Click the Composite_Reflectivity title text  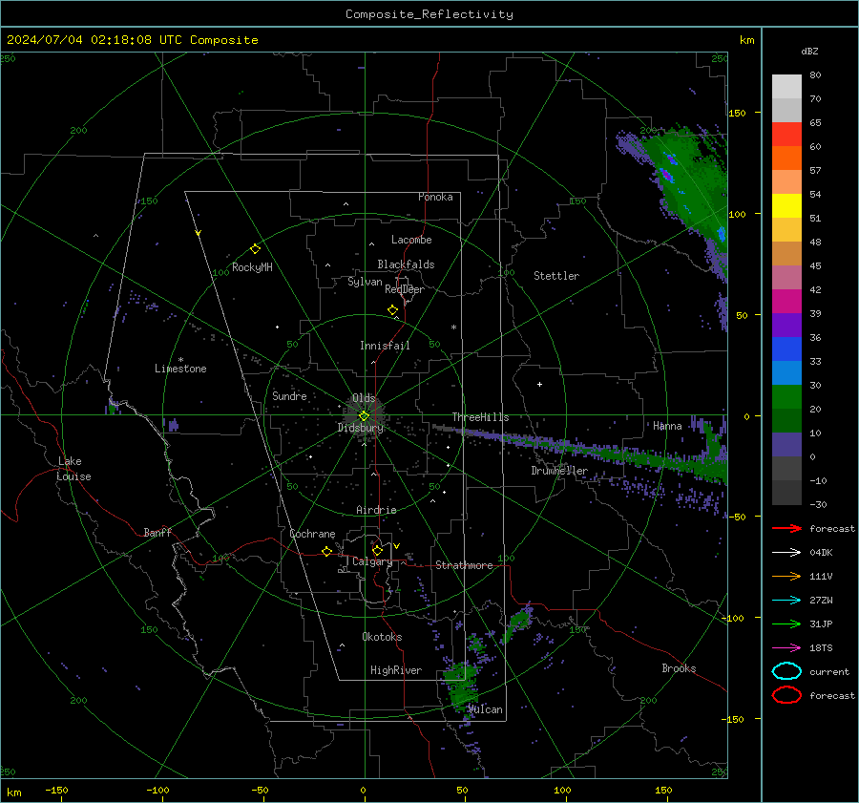(x=429, y=14)
